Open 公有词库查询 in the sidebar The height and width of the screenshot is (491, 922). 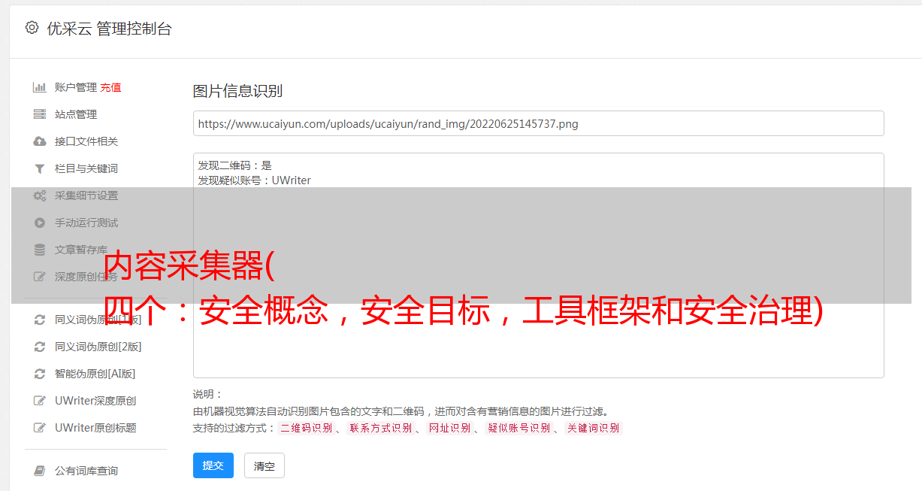click(x=86, y=471)
